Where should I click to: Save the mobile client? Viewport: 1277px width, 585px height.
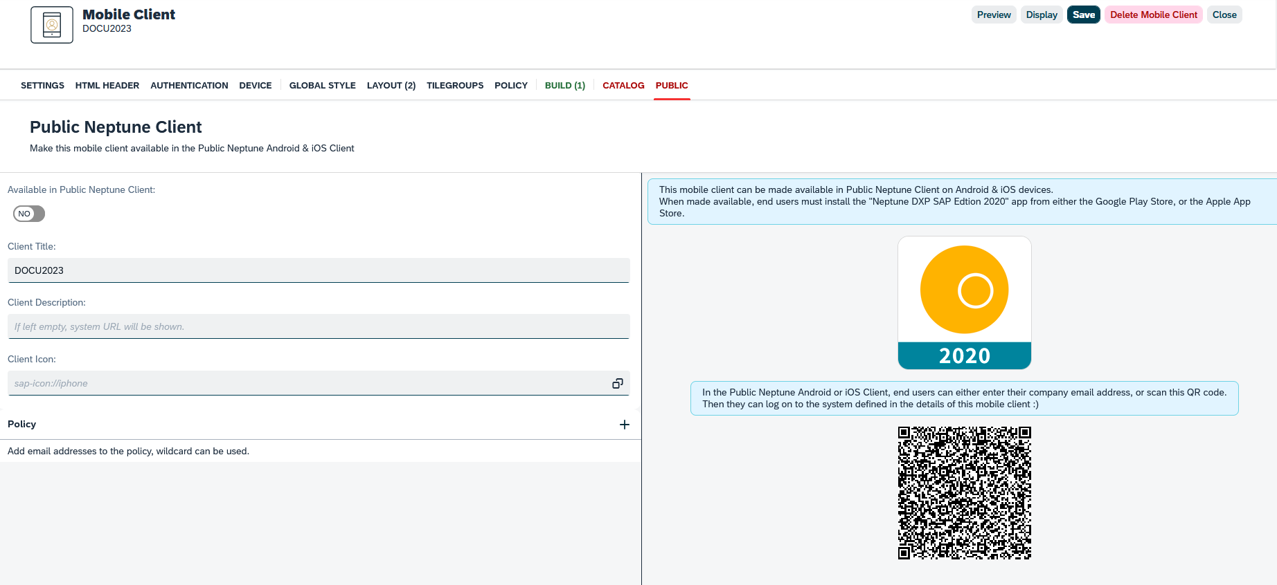click(1084, 15)
